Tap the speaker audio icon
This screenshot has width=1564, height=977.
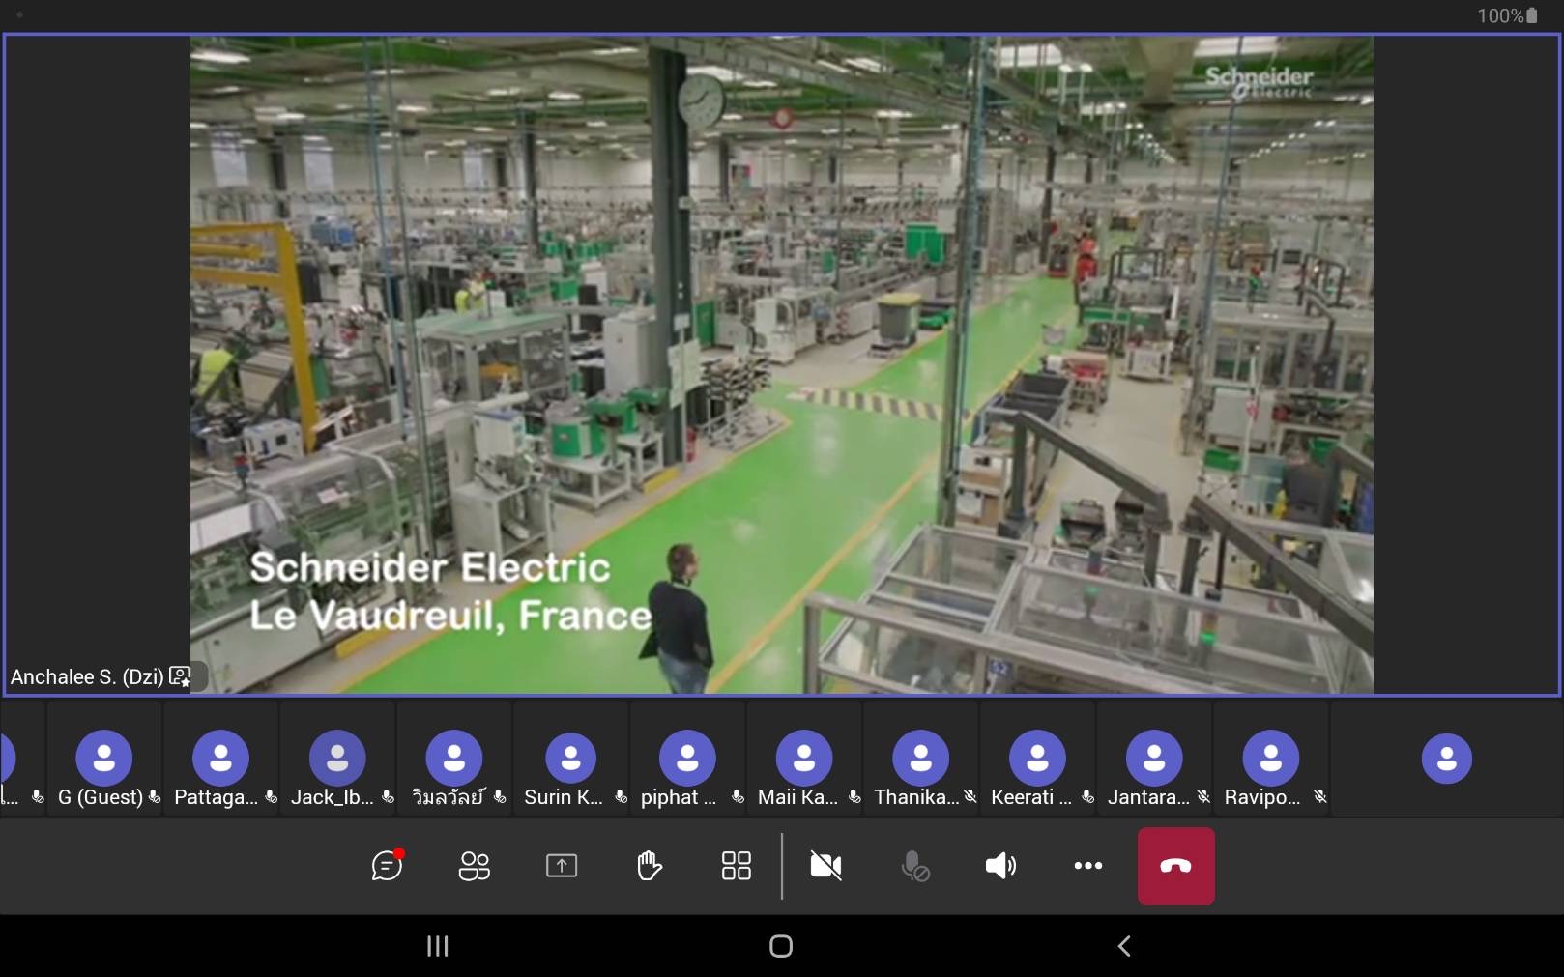(1000, 866)
